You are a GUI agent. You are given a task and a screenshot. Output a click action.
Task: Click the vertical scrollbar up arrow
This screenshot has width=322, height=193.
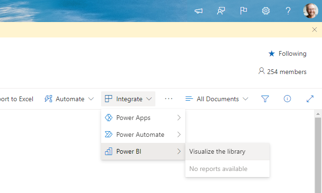point(318,114)
